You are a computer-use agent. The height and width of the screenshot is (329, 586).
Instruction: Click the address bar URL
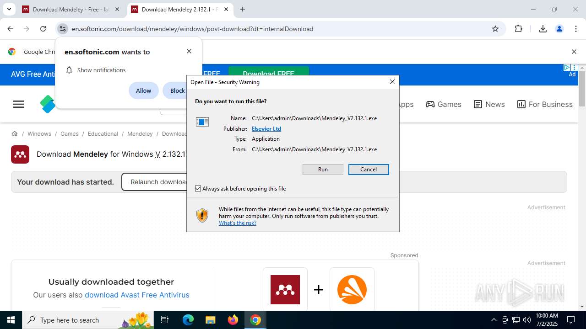pos(192,29)
